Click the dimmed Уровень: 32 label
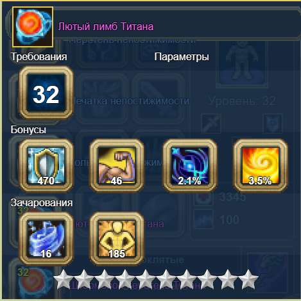The height and width of the screenshot is (301, 301). [242, 101]
